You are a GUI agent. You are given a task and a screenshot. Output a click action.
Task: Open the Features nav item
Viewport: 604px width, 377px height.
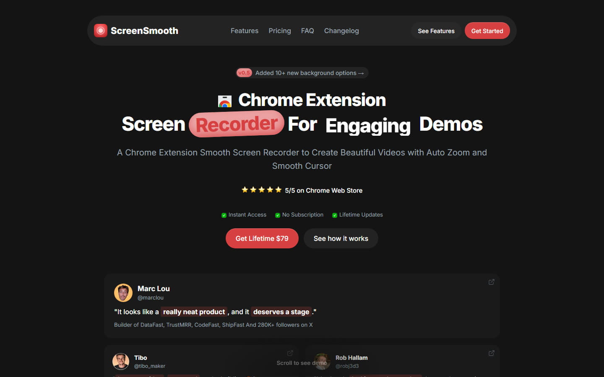coord(245,31)
